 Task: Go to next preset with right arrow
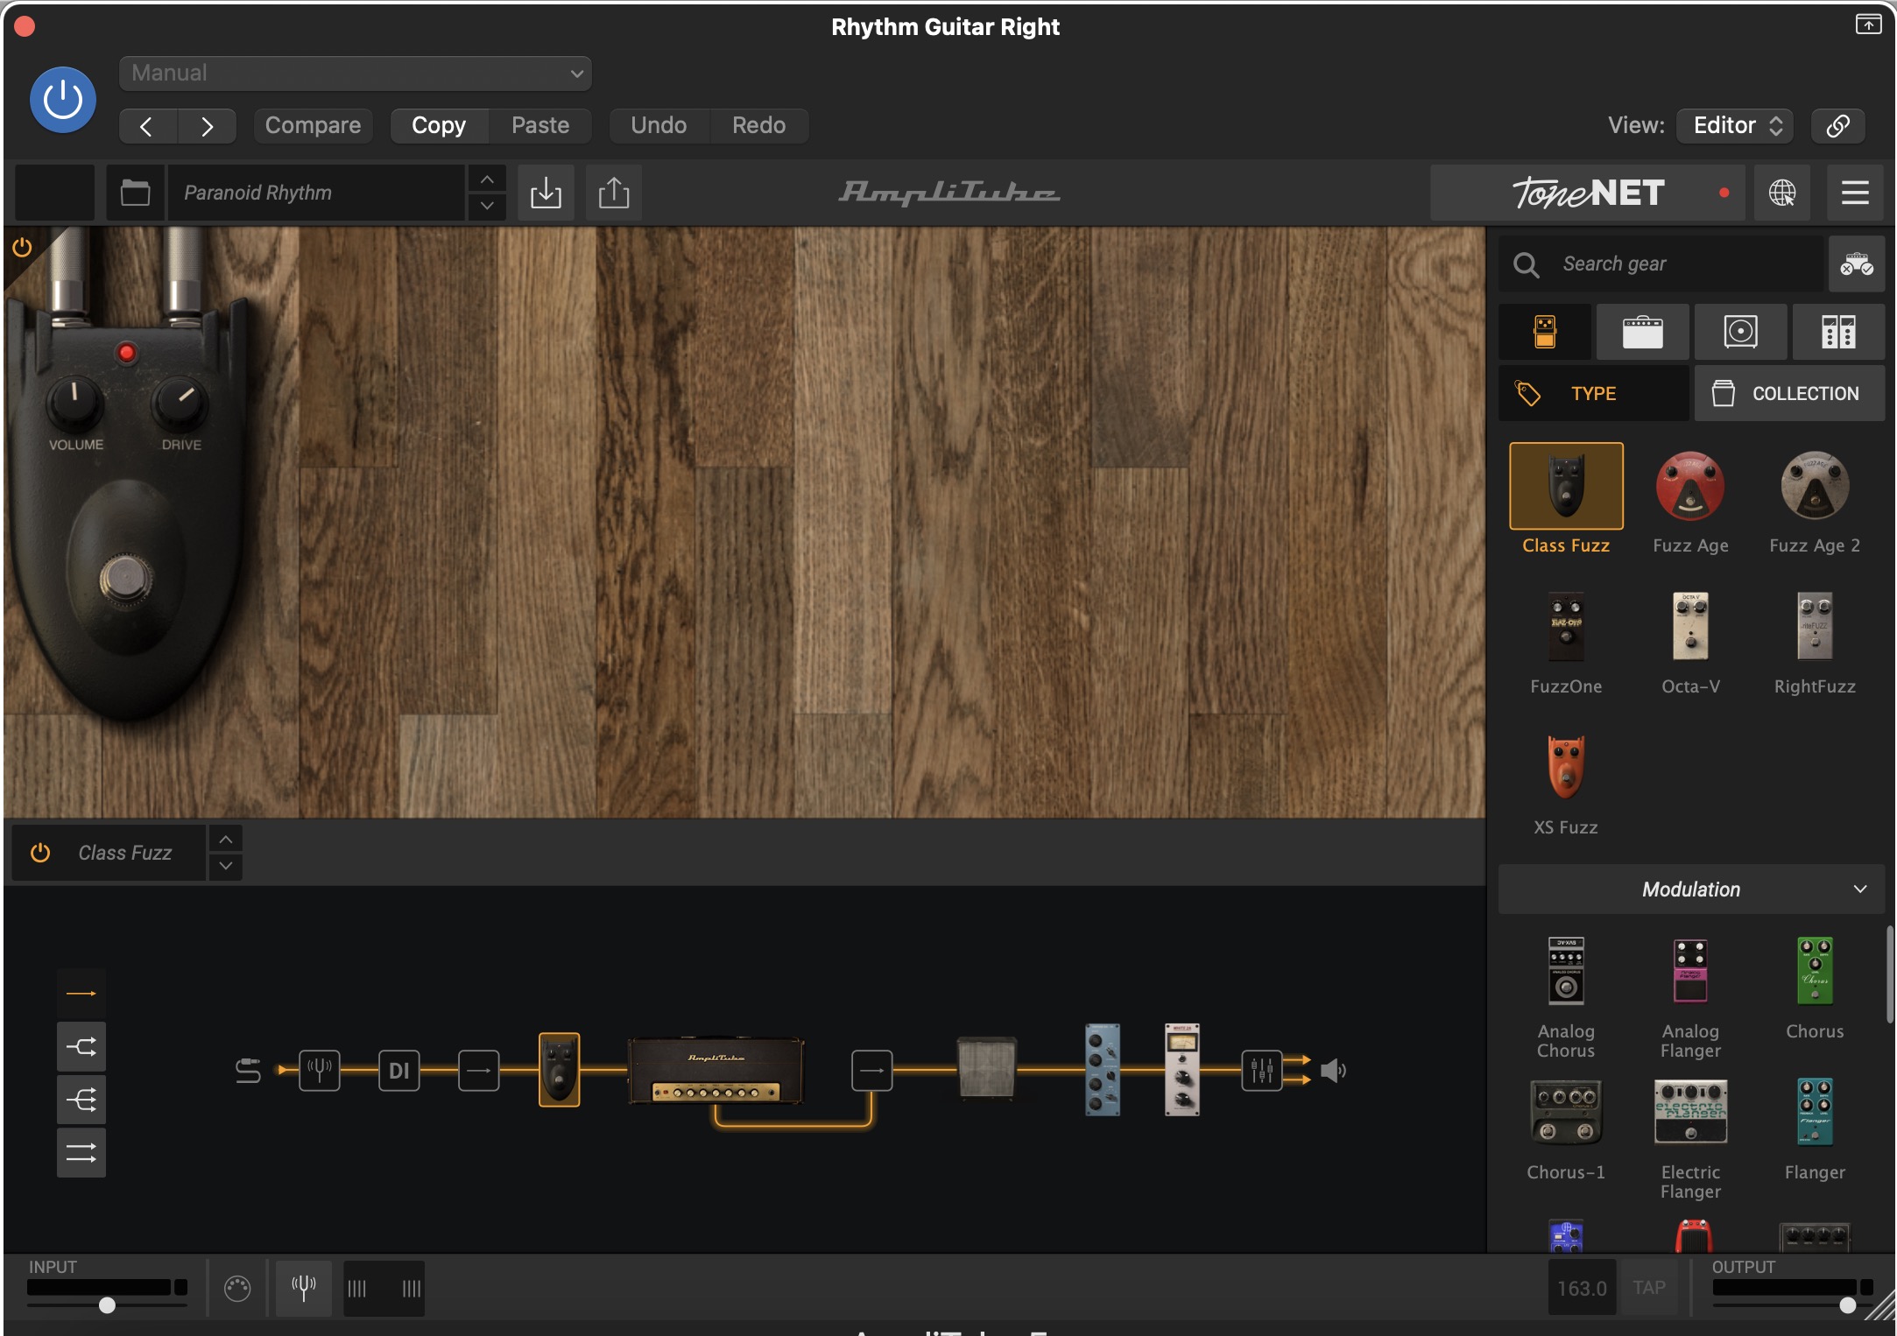(207, 126)
